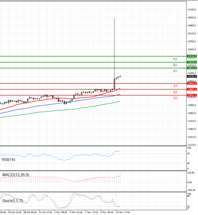Select the 13432.1 red price tag
This screenshot has height=215, width=198.
pos(192,95)
